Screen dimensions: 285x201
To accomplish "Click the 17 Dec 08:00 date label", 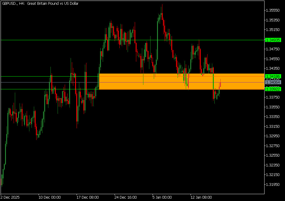I will pos(88,197).
